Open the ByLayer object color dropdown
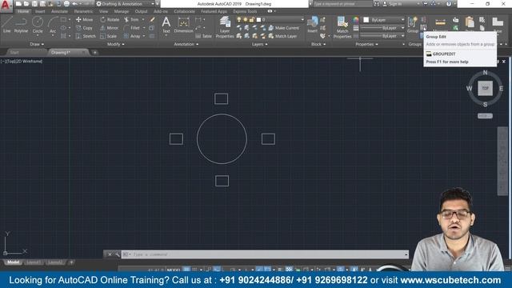Viewport: 512px width, 288px height. coord(402,20)
